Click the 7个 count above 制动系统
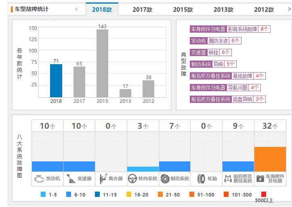The image size is (292, 207). 175,126
